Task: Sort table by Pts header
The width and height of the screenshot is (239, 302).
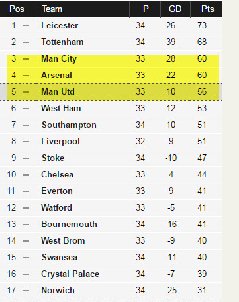Action: point(207,9)
